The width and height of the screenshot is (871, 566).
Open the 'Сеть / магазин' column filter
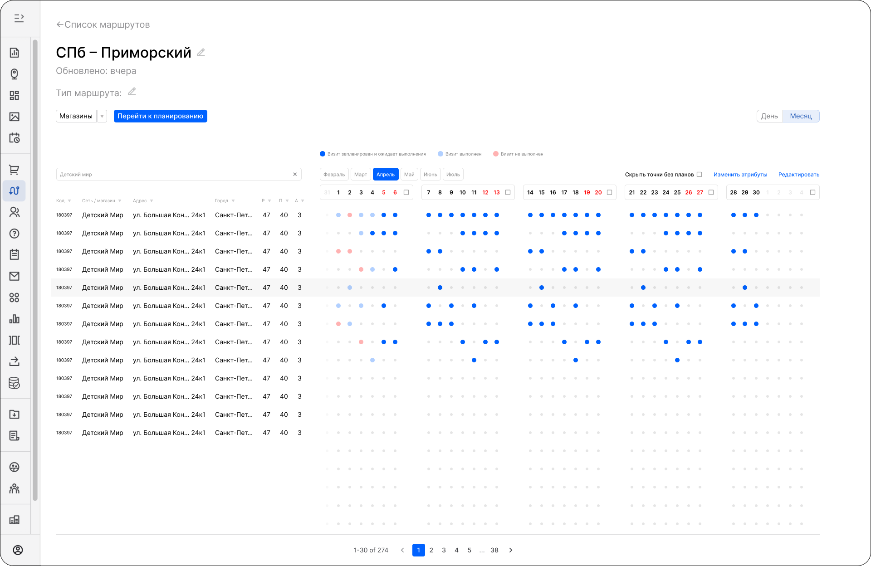120,201
